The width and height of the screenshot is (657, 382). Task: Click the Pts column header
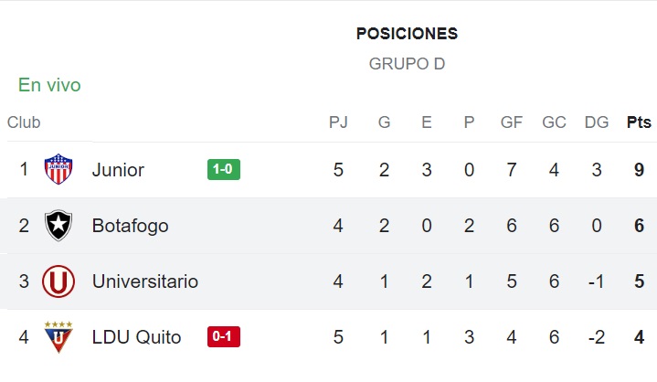(639, 122)
